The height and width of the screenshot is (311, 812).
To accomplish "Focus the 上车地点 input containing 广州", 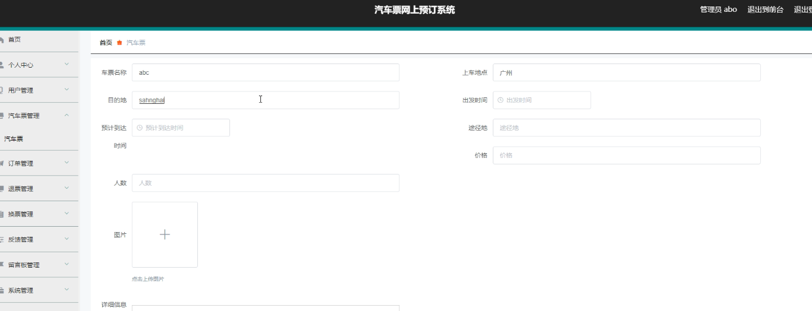I will tap(627, 72).
